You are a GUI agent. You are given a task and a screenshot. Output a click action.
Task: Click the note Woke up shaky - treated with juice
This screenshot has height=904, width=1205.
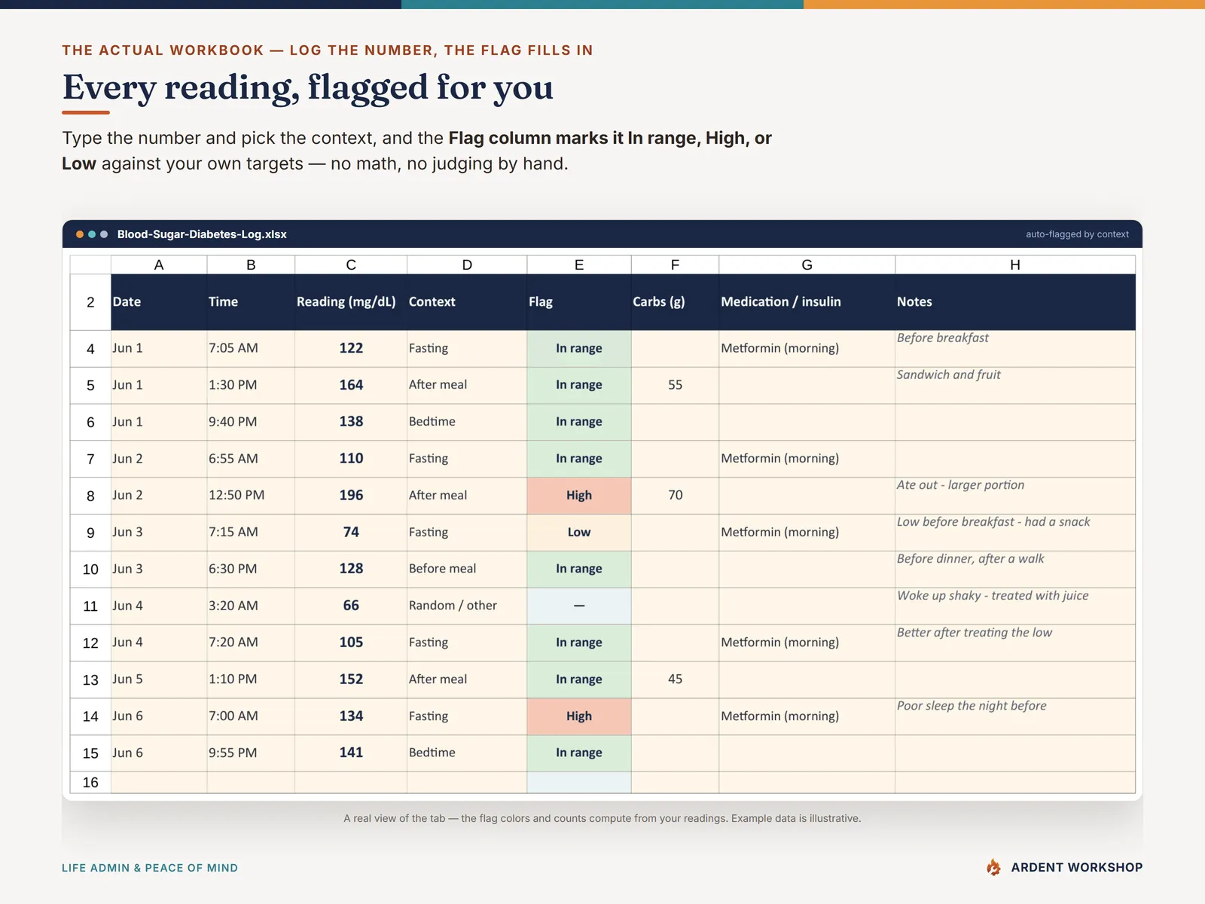(x=993, y=596)
